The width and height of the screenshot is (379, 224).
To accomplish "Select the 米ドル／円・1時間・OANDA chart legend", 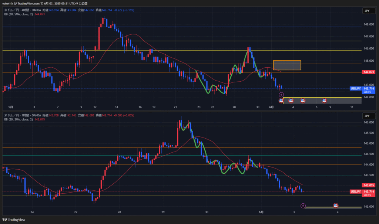I will point(23,115).
